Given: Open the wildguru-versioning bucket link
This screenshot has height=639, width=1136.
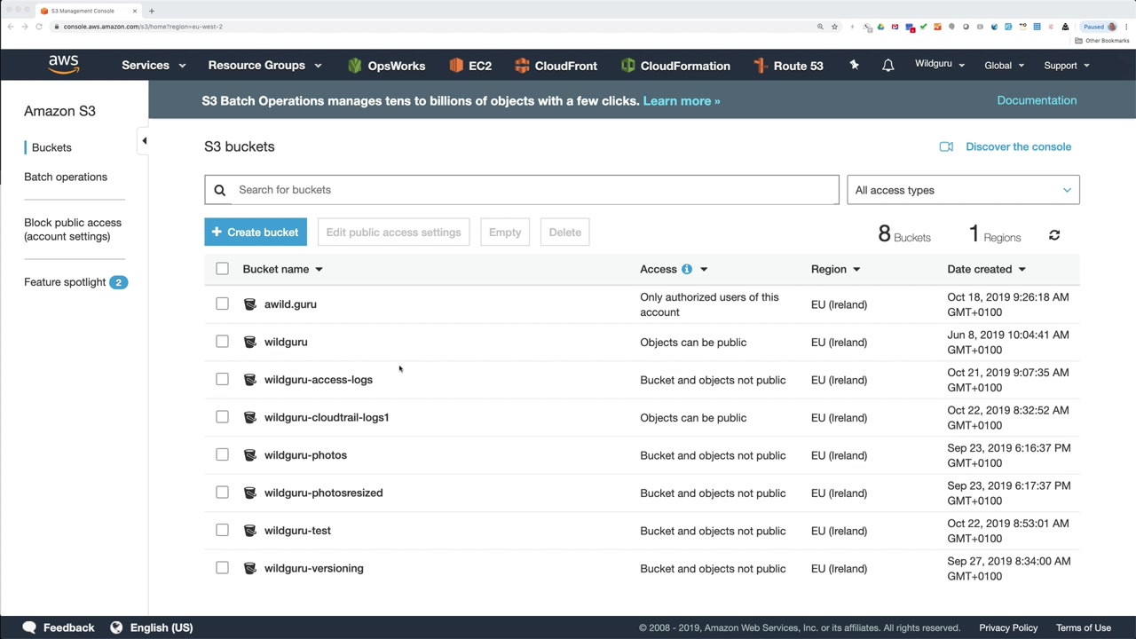Looking at the screenshot, I should tap(313, 568).
